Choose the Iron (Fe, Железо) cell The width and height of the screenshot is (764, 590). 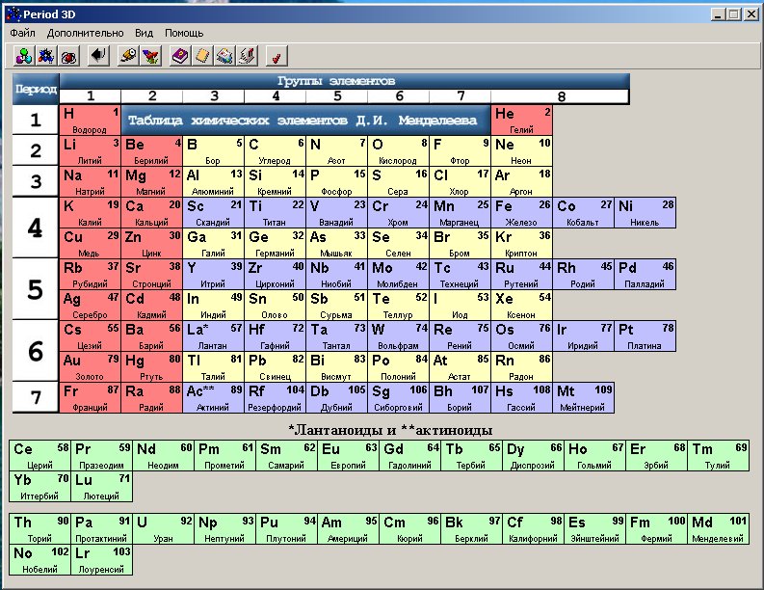pos(522,213)
